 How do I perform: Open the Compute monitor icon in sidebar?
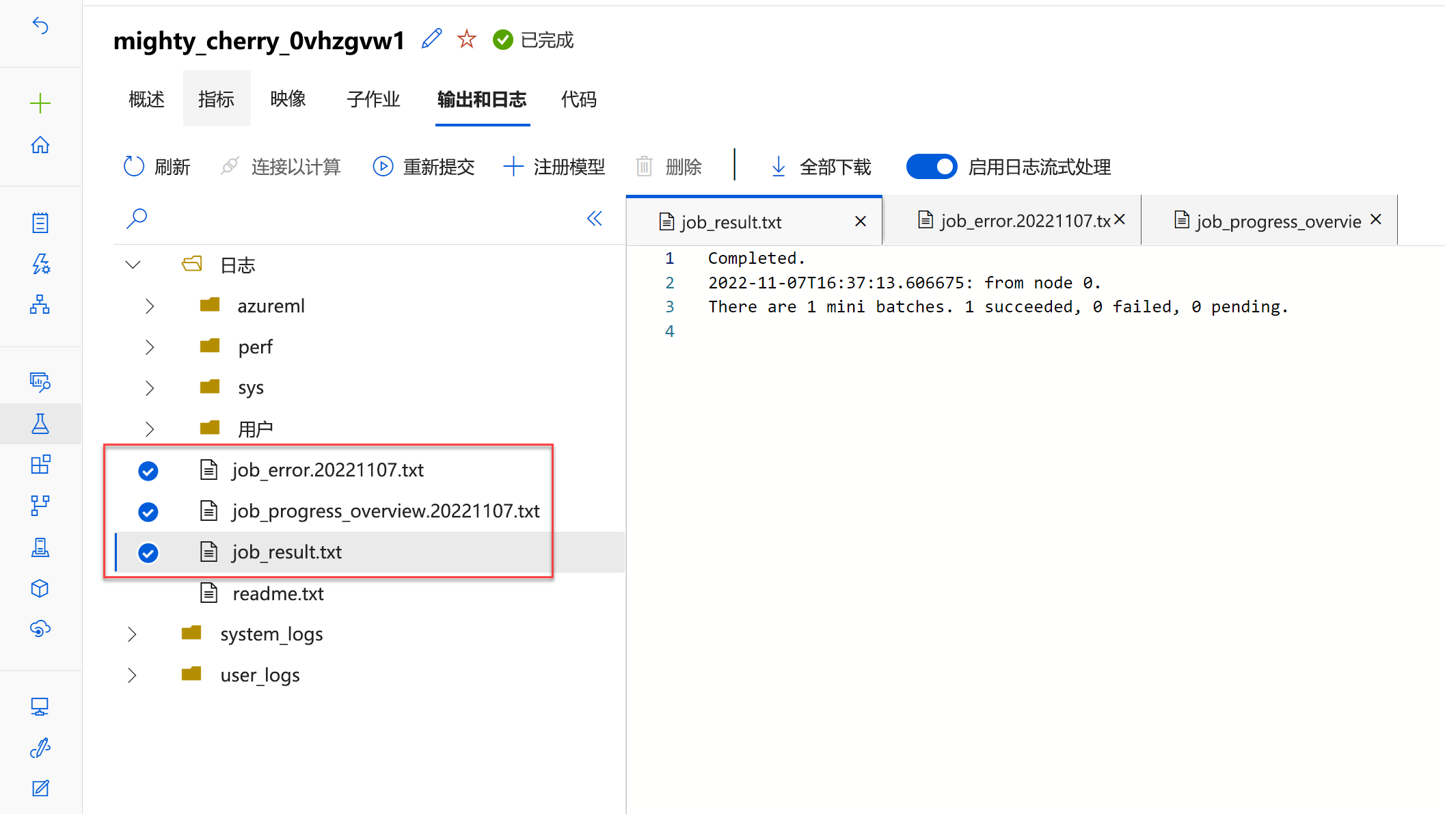coord(40,707)
